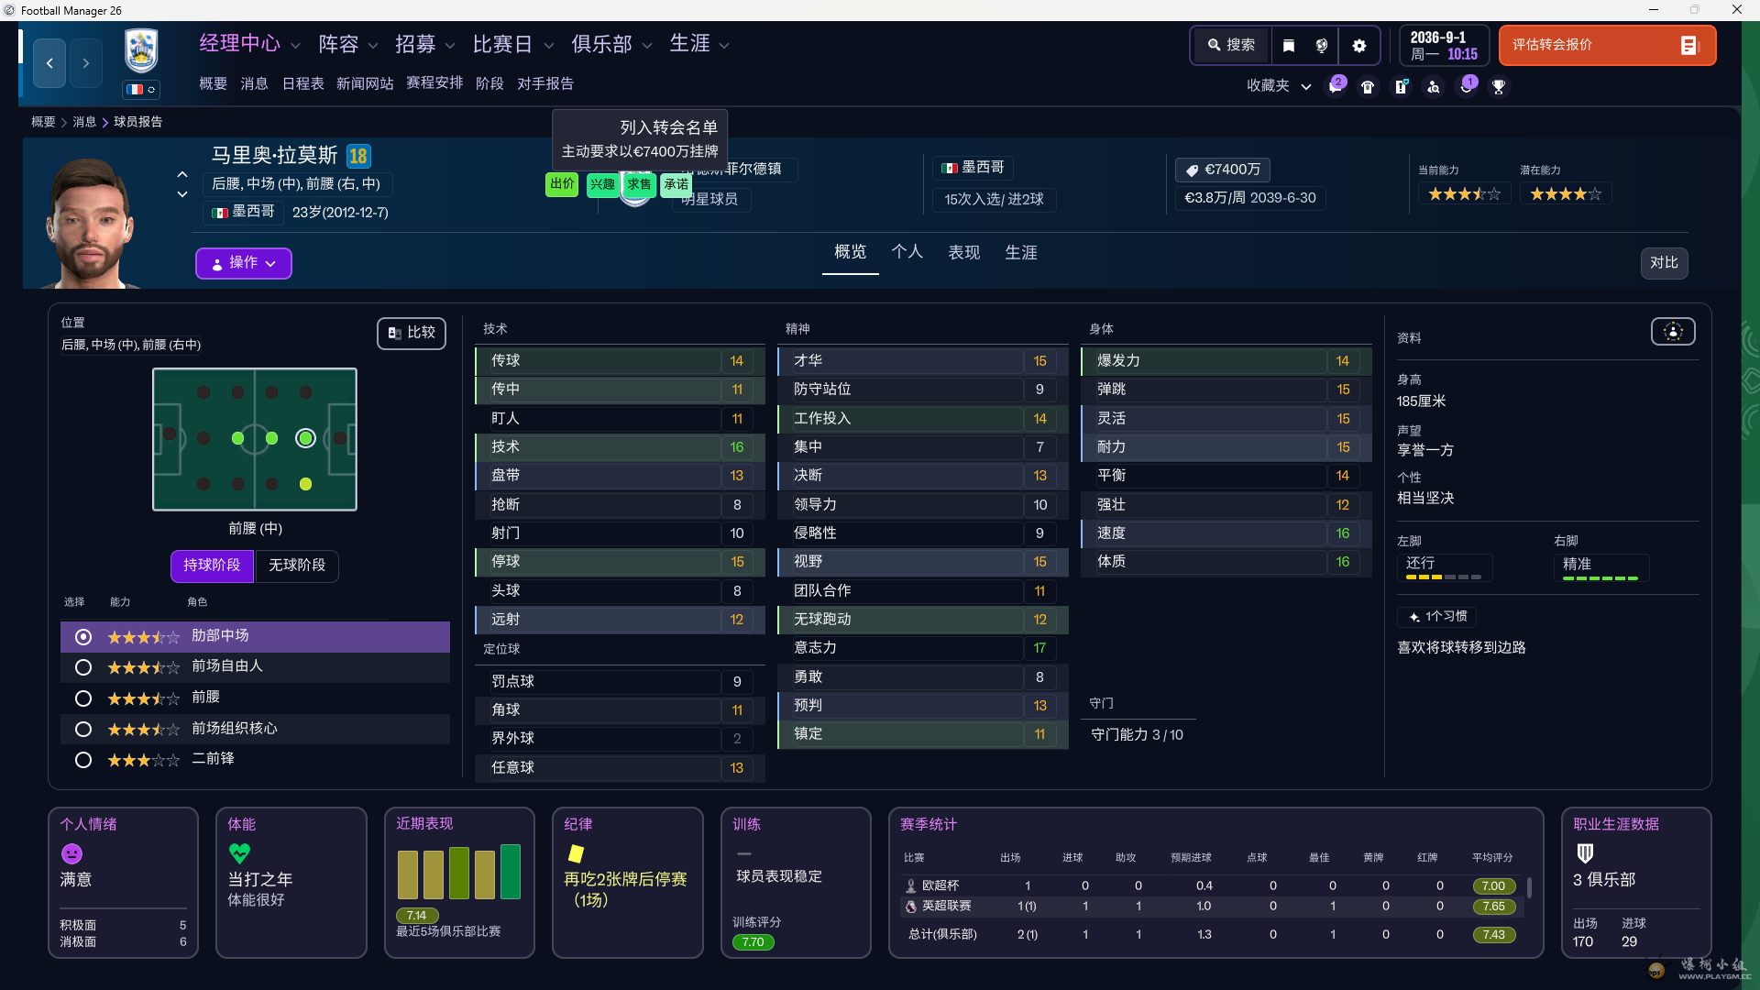
Task: Select the 前场自由人 role radio button
Action: coord(83,667)
